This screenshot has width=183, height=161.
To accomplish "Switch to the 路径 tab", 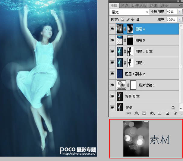I will 164,5.
